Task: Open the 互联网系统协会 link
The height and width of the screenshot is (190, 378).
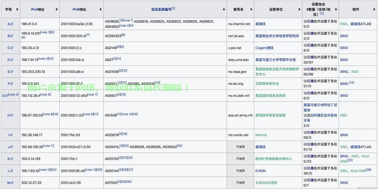Action: pyautogui.click(x=267, y=84)
